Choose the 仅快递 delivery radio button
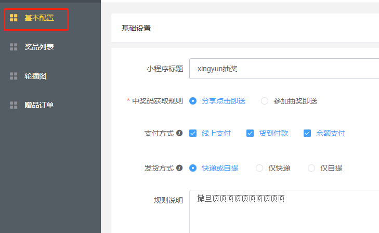The height and width of the screenshot is (233, 379). coord(259,168)
